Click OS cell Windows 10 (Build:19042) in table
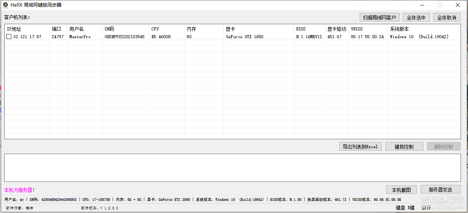 click(x=419, y=37)
